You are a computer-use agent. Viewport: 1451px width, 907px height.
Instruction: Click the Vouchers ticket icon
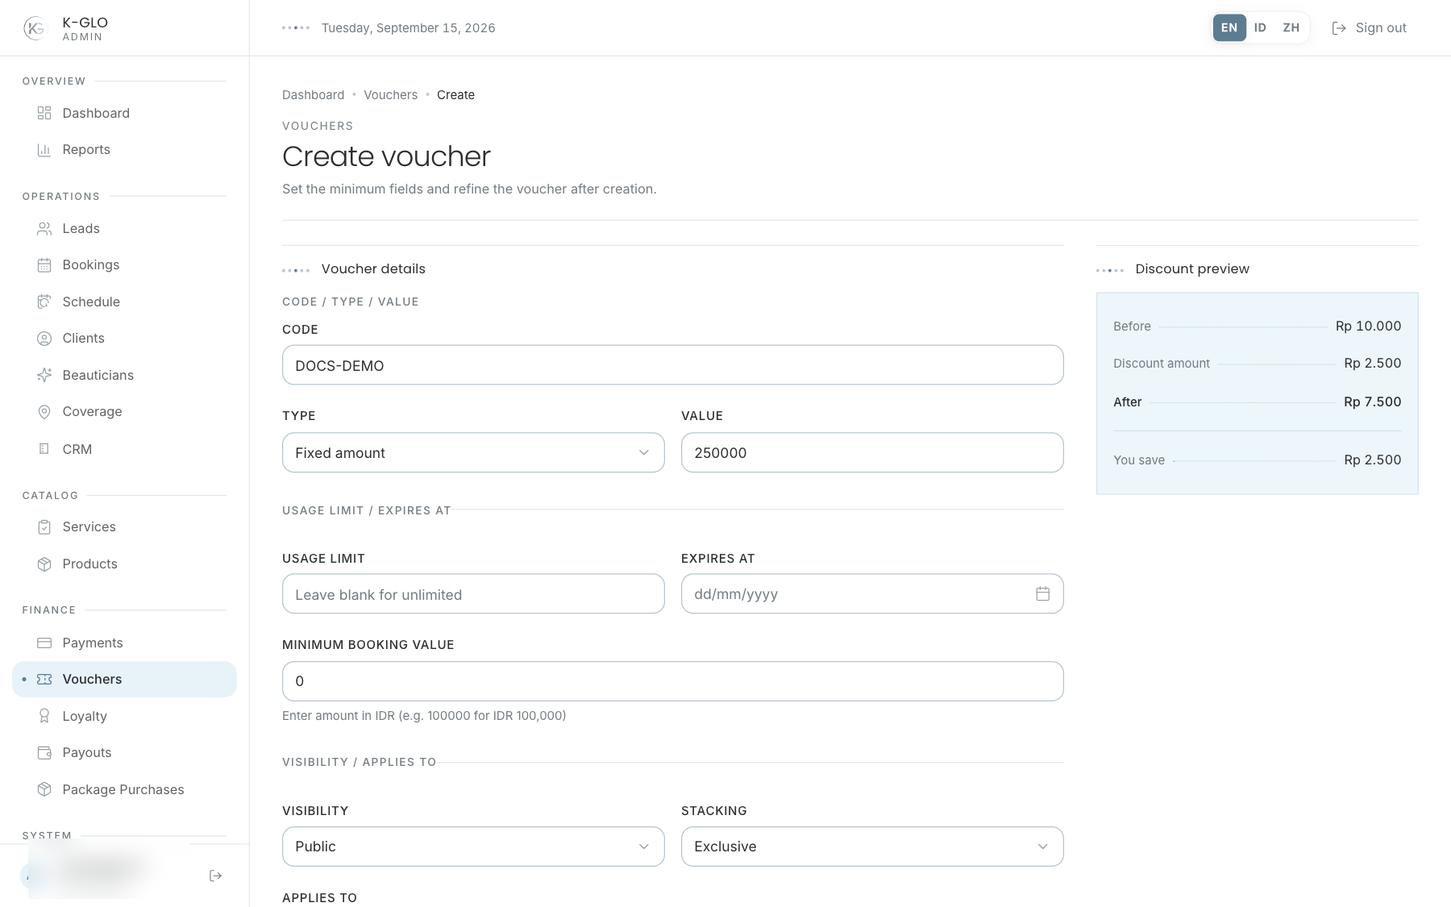point(44,680)
